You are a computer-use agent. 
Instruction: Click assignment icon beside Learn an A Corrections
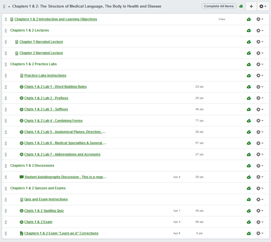click(x=22, y=233)
